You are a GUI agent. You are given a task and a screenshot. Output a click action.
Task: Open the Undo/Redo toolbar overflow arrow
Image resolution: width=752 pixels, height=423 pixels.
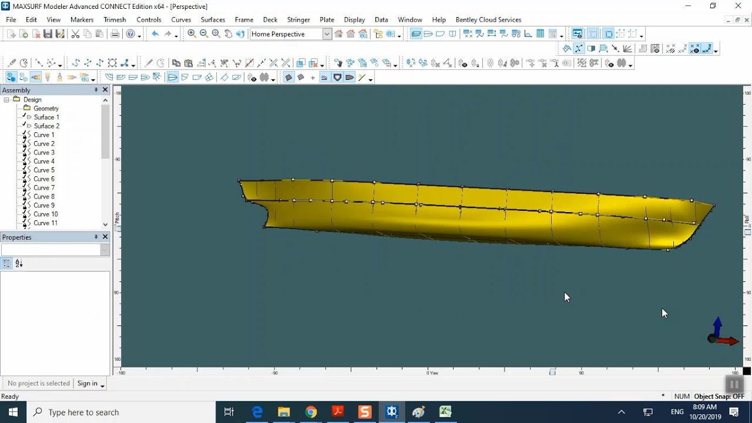click(x=176, y=35)
